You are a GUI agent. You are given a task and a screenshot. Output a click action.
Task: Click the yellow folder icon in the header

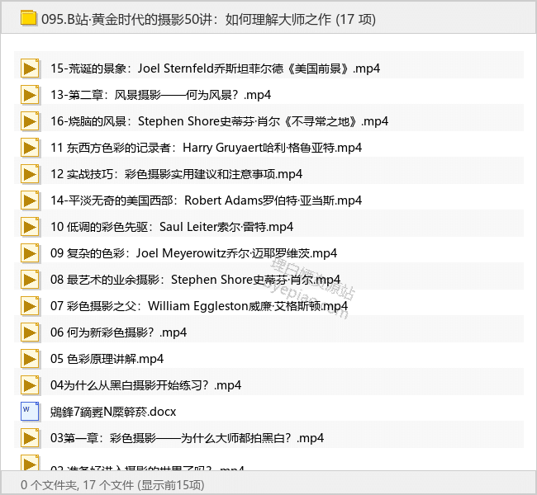point(28,18)
